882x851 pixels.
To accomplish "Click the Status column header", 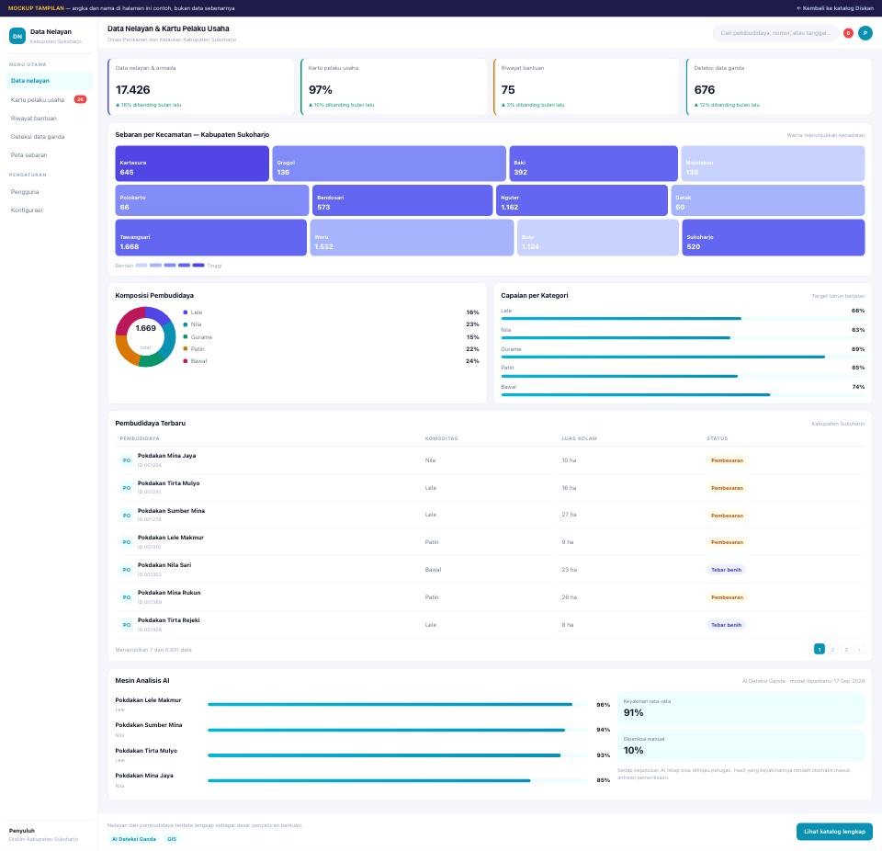I will click(x=718, y=438).
